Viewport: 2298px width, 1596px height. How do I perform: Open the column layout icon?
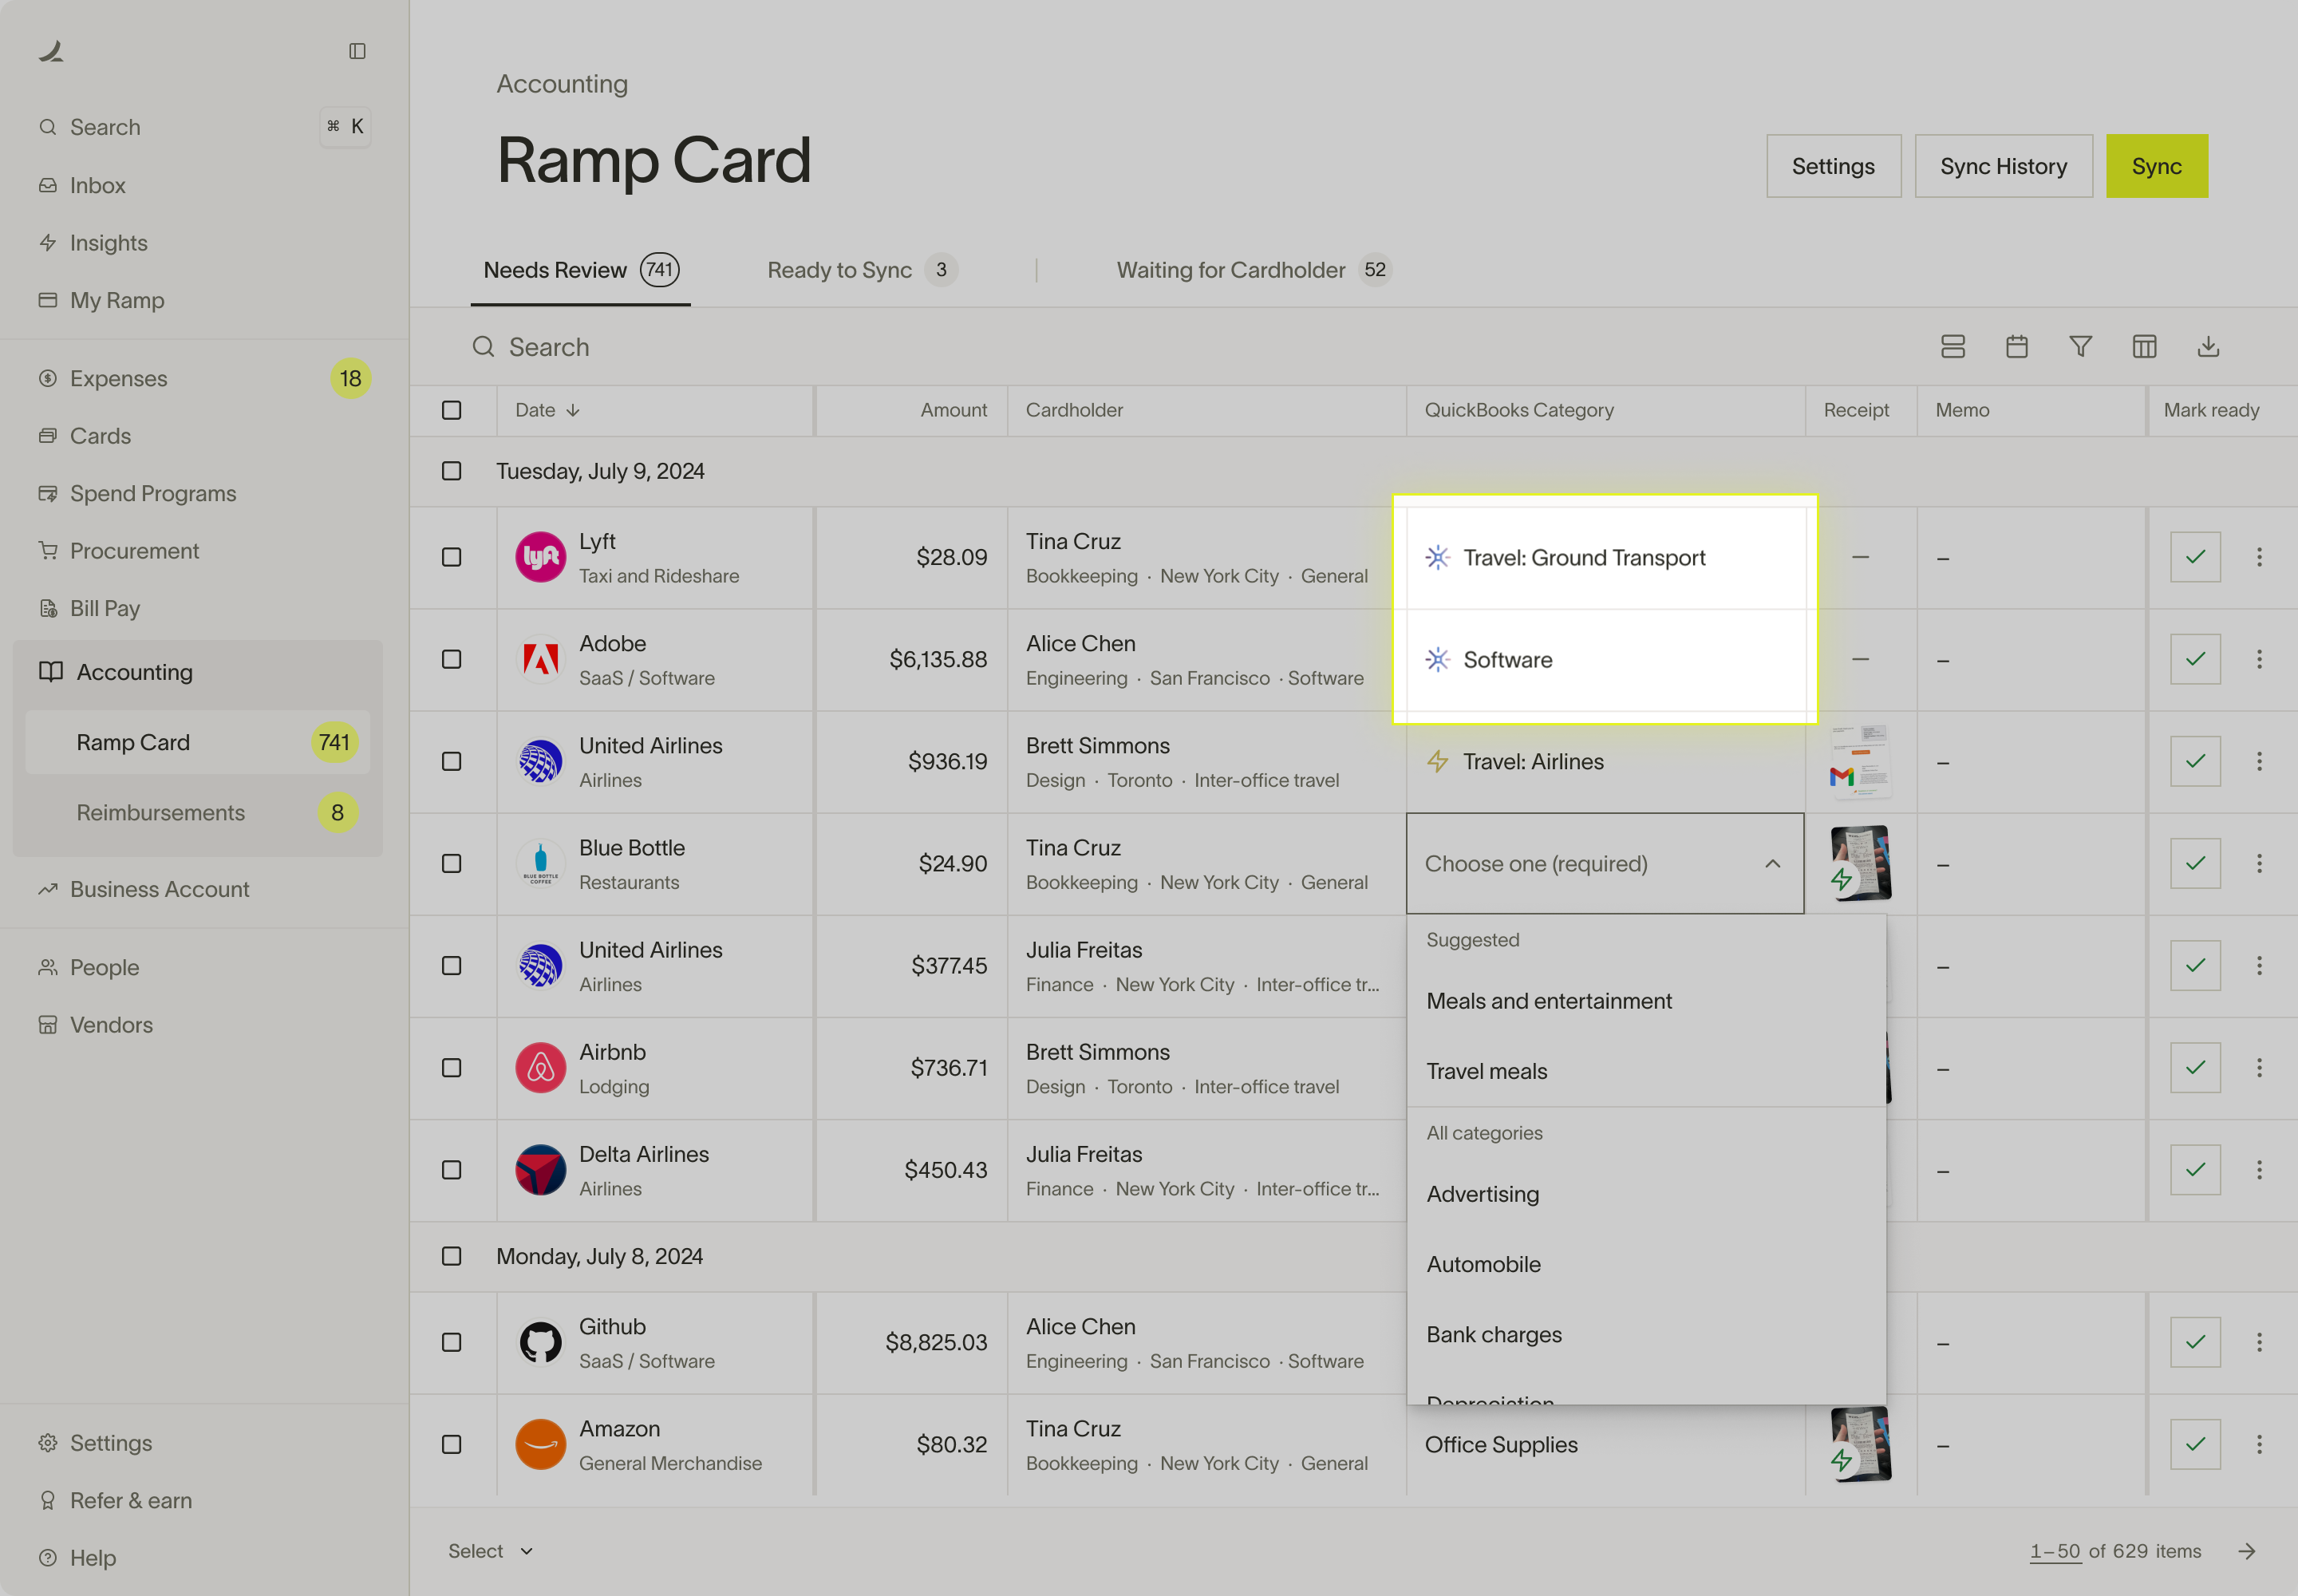pyautogui.click(x=2144, y=347)
